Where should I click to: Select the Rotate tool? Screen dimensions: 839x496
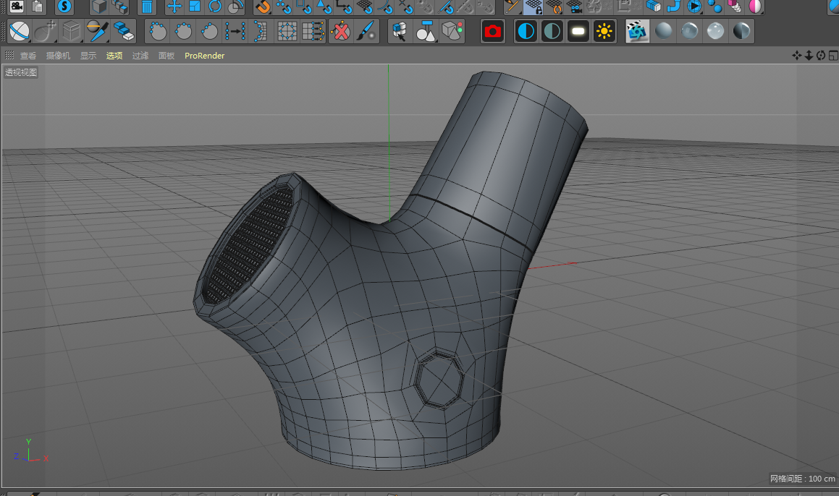pyautogui.click(x=215, y=7)
